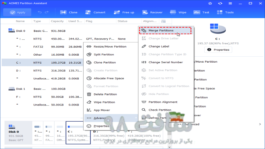The width and height of the screenshot is (265, 149).
Task: Select the C: NTFS partition row
Action: click(42, 63)
